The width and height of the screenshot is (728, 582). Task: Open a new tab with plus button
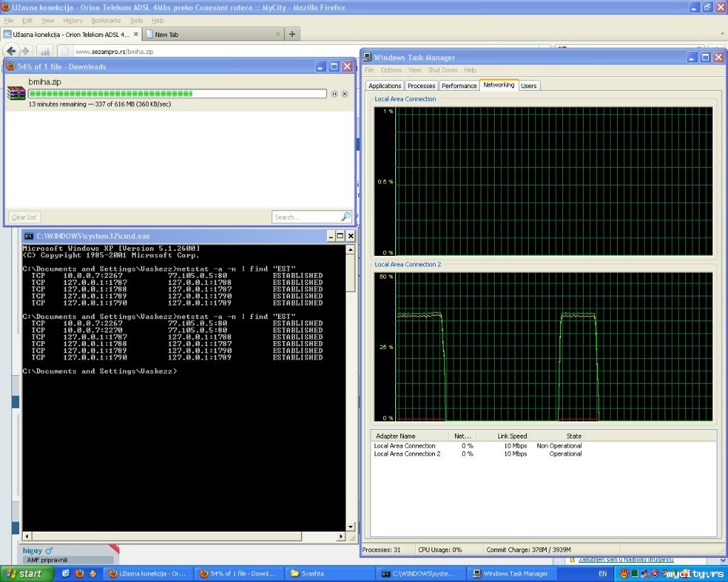click(x=292, y=34)
